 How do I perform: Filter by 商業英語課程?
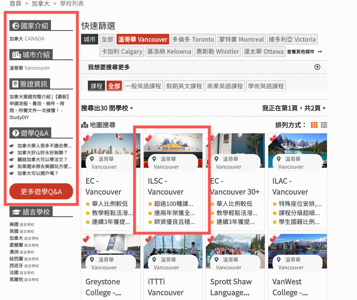(x=225, y=86)
